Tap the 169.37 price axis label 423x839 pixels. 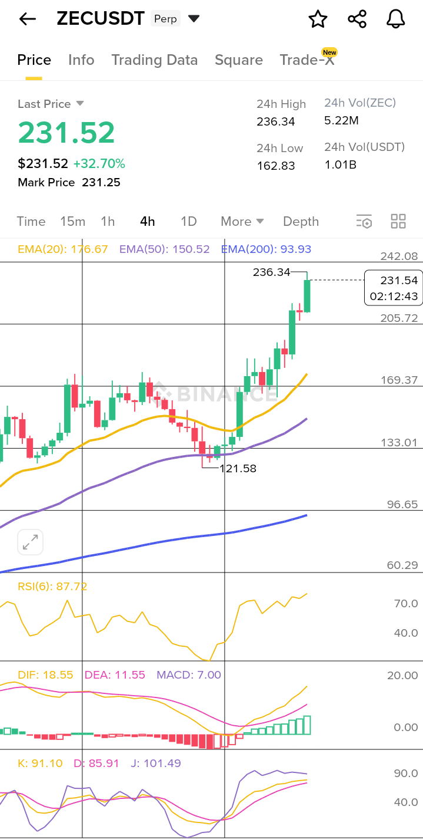pyautogui.click(x=399, y=380)
